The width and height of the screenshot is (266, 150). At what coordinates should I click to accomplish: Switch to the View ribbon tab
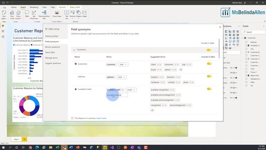44,7
